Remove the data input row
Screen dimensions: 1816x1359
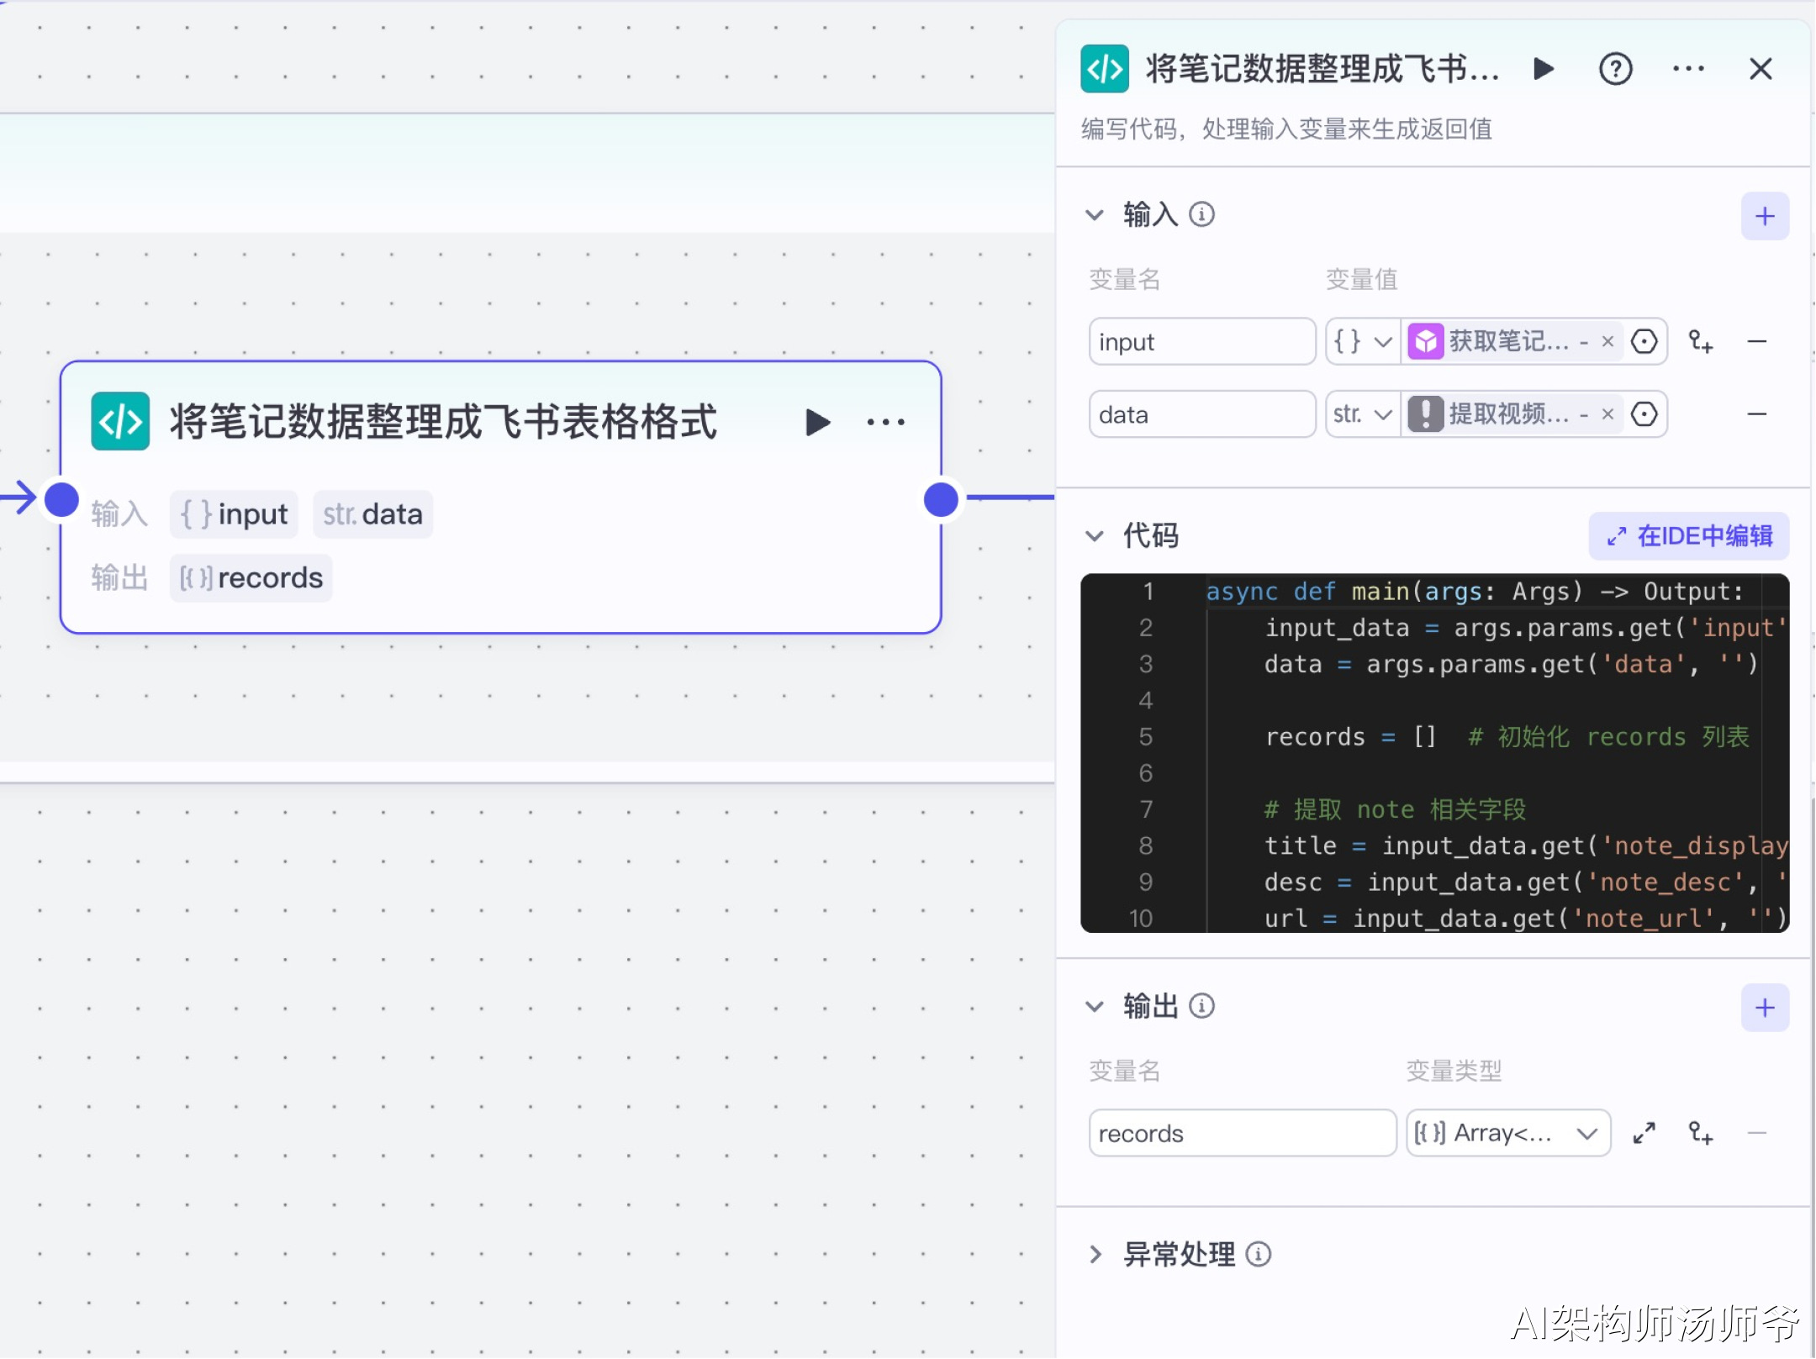pyautogui.click(x=1756, y=414)
